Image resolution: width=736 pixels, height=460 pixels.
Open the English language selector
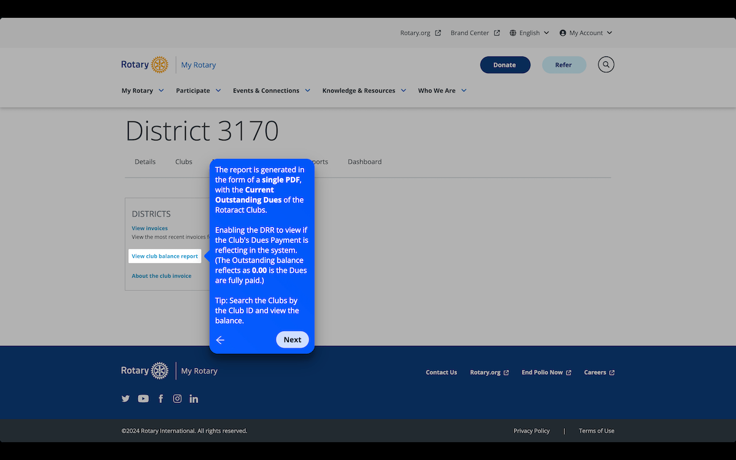(529, 33)
